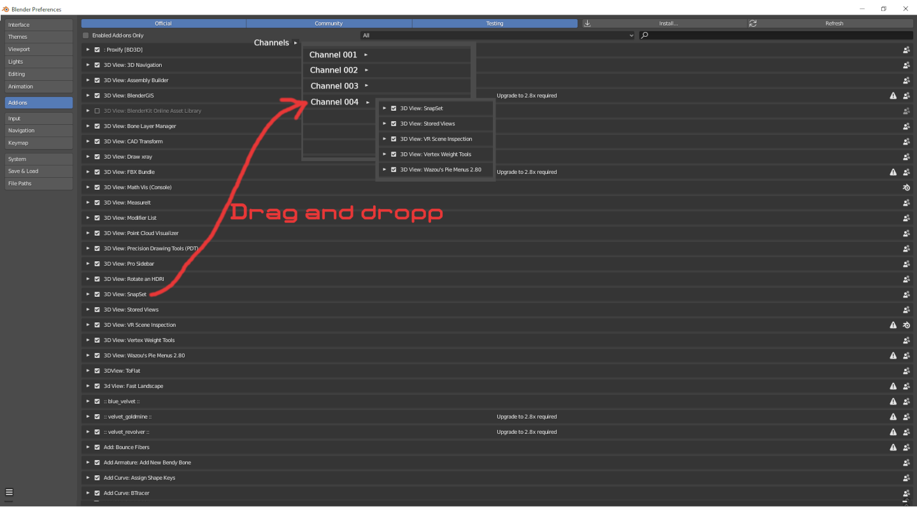Viewport: 917px width, 516px height.
Task: Open the File Paths preferences section
Action: pos(38,183)
